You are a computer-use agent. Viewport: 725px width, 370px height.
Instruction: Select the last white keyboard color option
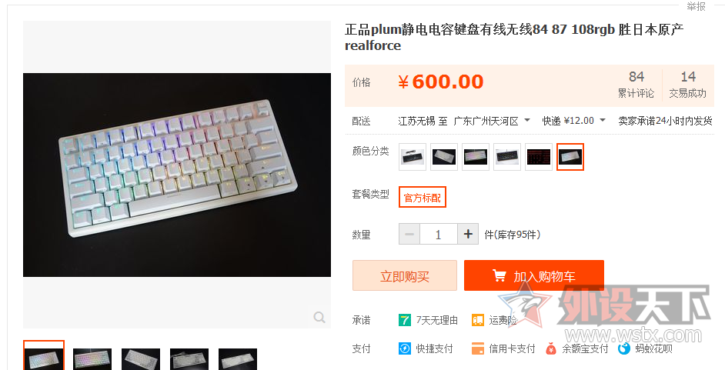570,157
